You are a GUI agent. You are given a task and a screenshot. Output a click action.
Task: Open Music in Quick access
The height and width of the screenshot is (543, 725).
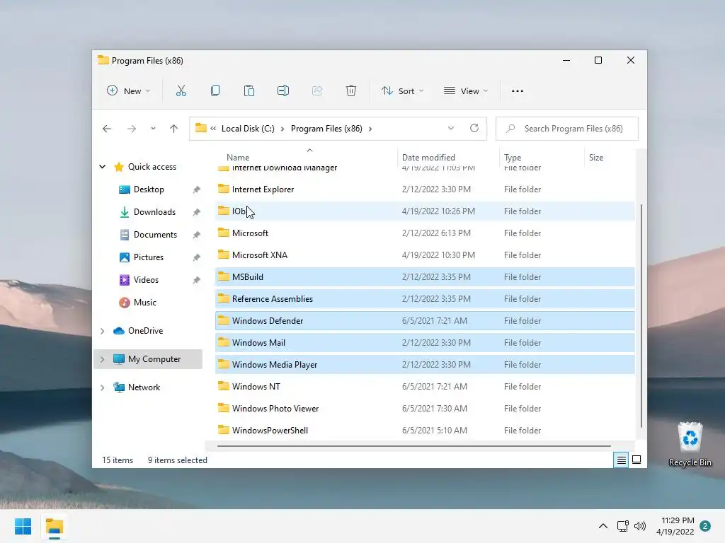[144, 303]
